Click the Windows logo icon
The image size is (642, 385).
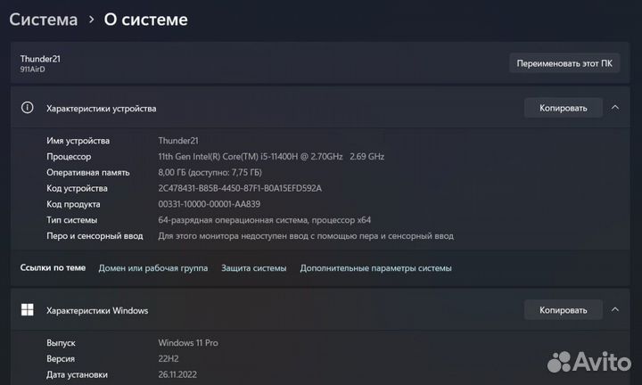point(28,310)
